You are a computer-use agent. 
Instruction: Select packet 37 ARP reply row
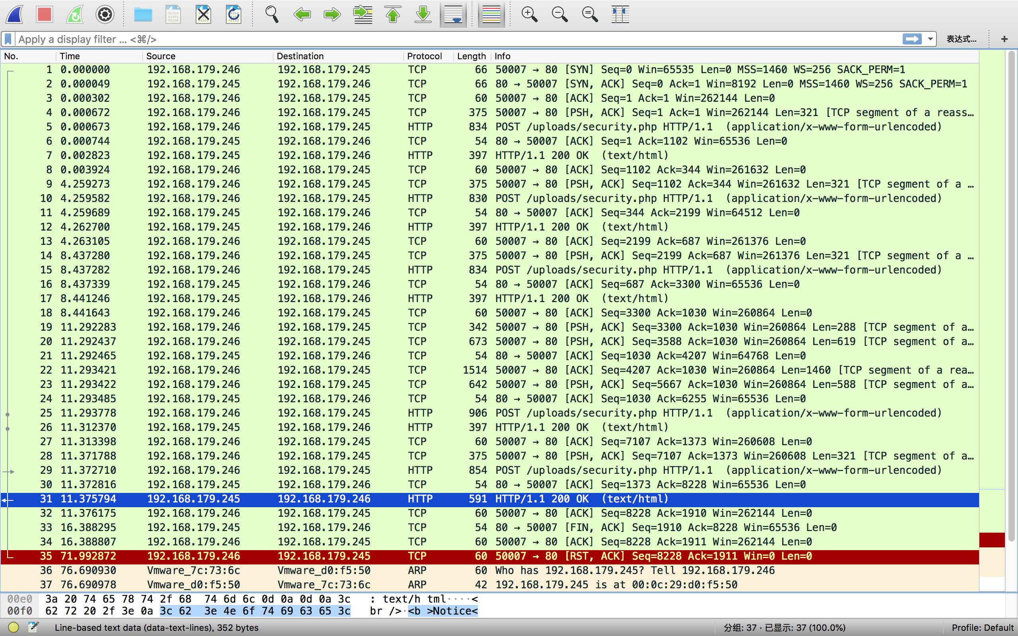point(490,584)
